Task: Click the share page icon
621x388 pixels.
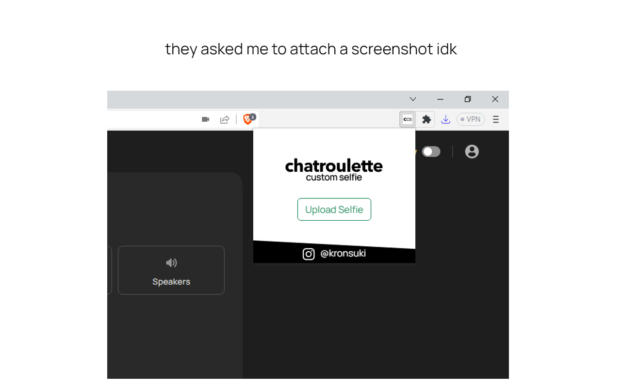Action: click(x=225, y=119)
